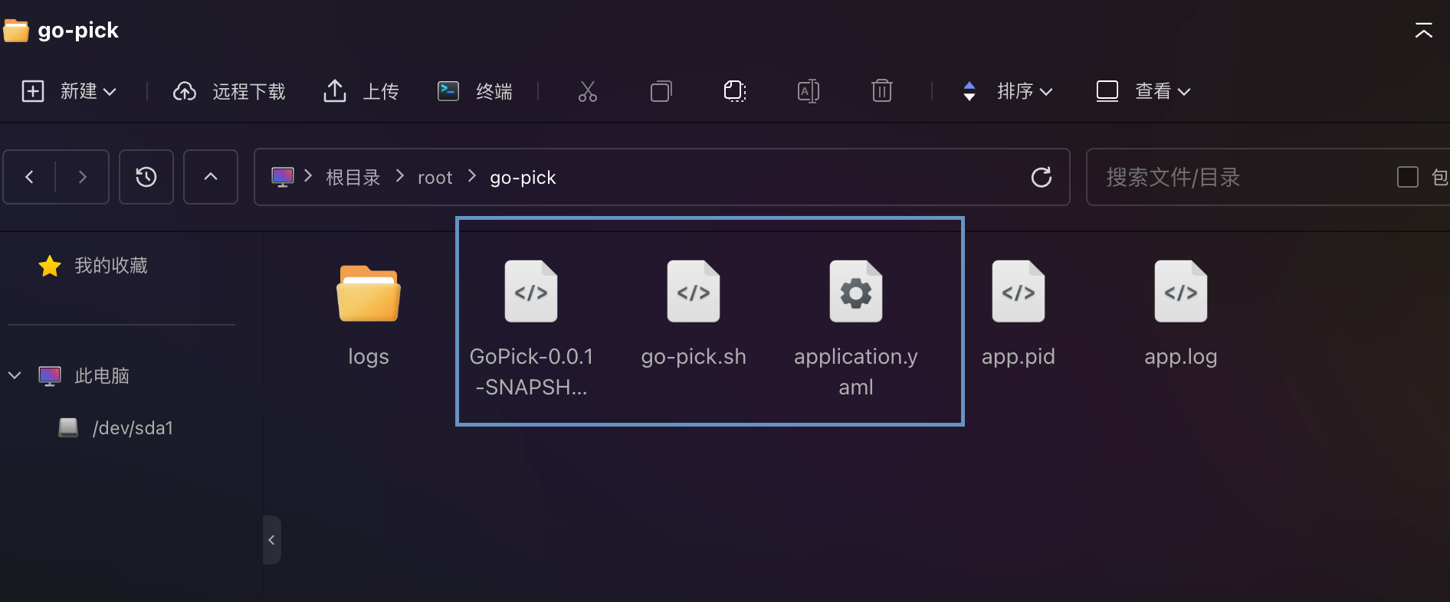The height and width of the screenshot is (602, 1450).
Task: Click the rename icon in toolbar
Action: (x=809, y=91)
